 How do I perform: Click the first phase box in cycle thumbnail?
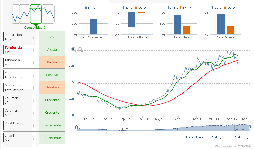pyautogui.click(x=16, y=14)
